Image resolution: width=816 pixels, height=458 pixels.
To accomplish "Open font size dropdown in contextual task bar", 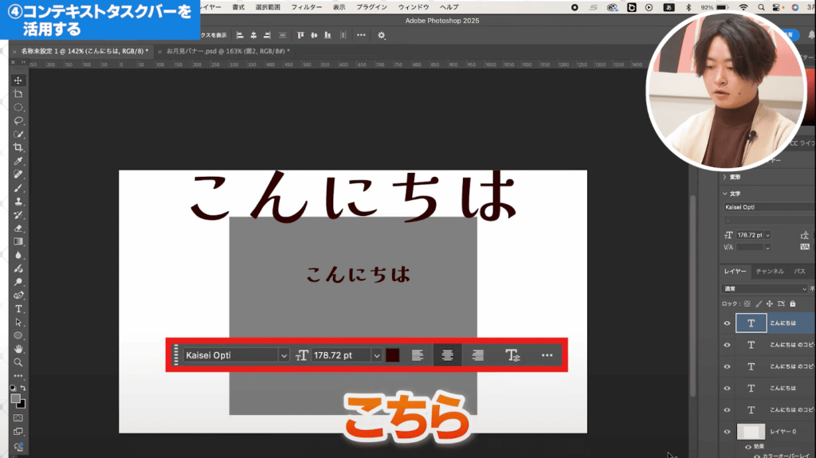I will [377, 355].
